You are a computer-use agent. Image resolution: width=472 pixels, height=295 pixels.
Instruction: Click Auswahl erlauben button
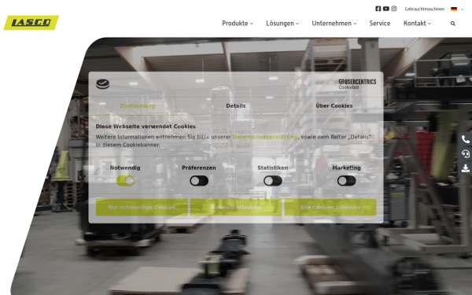coord(236,207)
